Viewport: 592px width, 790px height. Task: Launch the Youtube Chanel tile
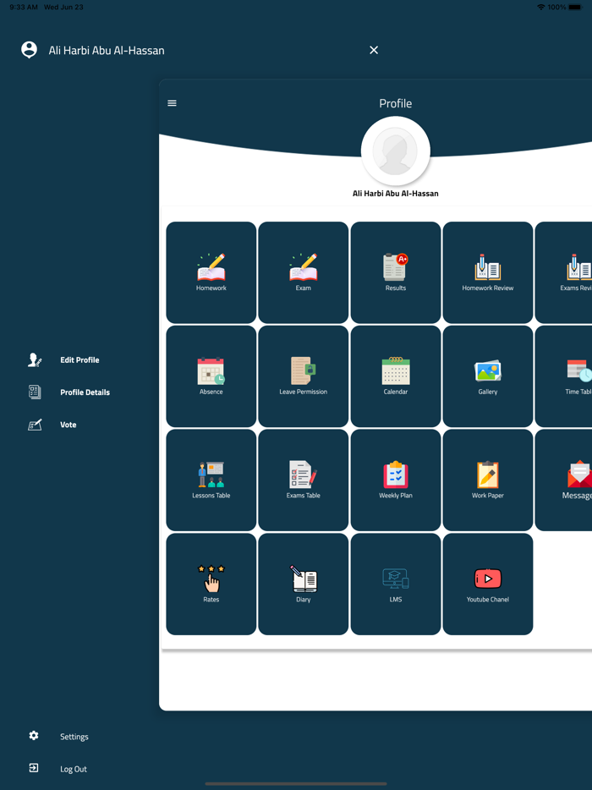[487, 584]
